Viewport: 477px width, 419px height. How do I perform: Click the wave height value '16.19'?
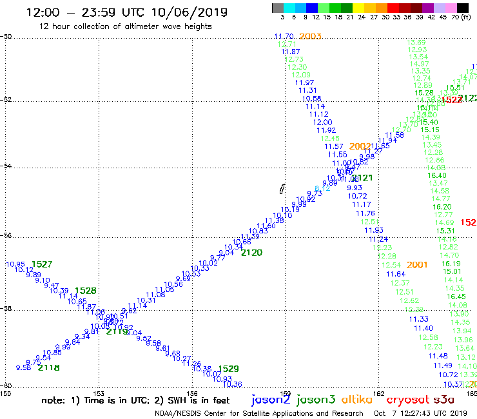coord(451,264)
